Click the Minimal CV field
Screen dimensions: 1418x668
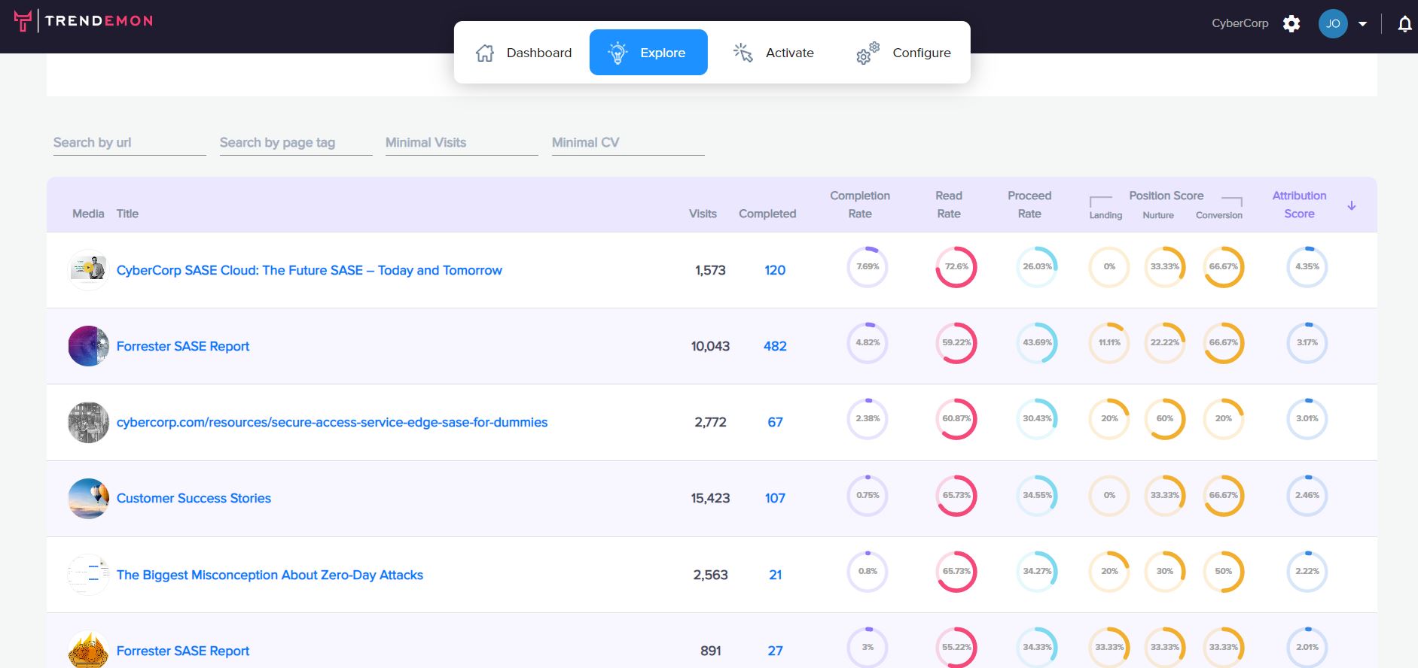(x=628, y=143)
